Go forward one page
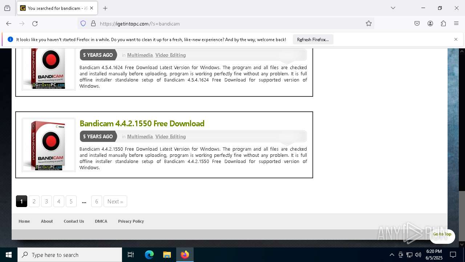 click(x=22, y=24)
